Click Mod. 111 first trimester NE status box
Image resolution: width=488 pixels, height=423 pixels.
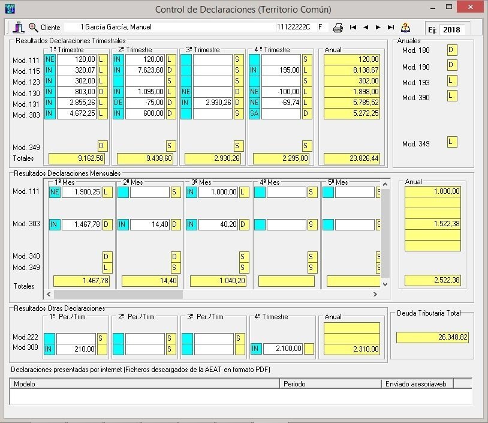50,59
